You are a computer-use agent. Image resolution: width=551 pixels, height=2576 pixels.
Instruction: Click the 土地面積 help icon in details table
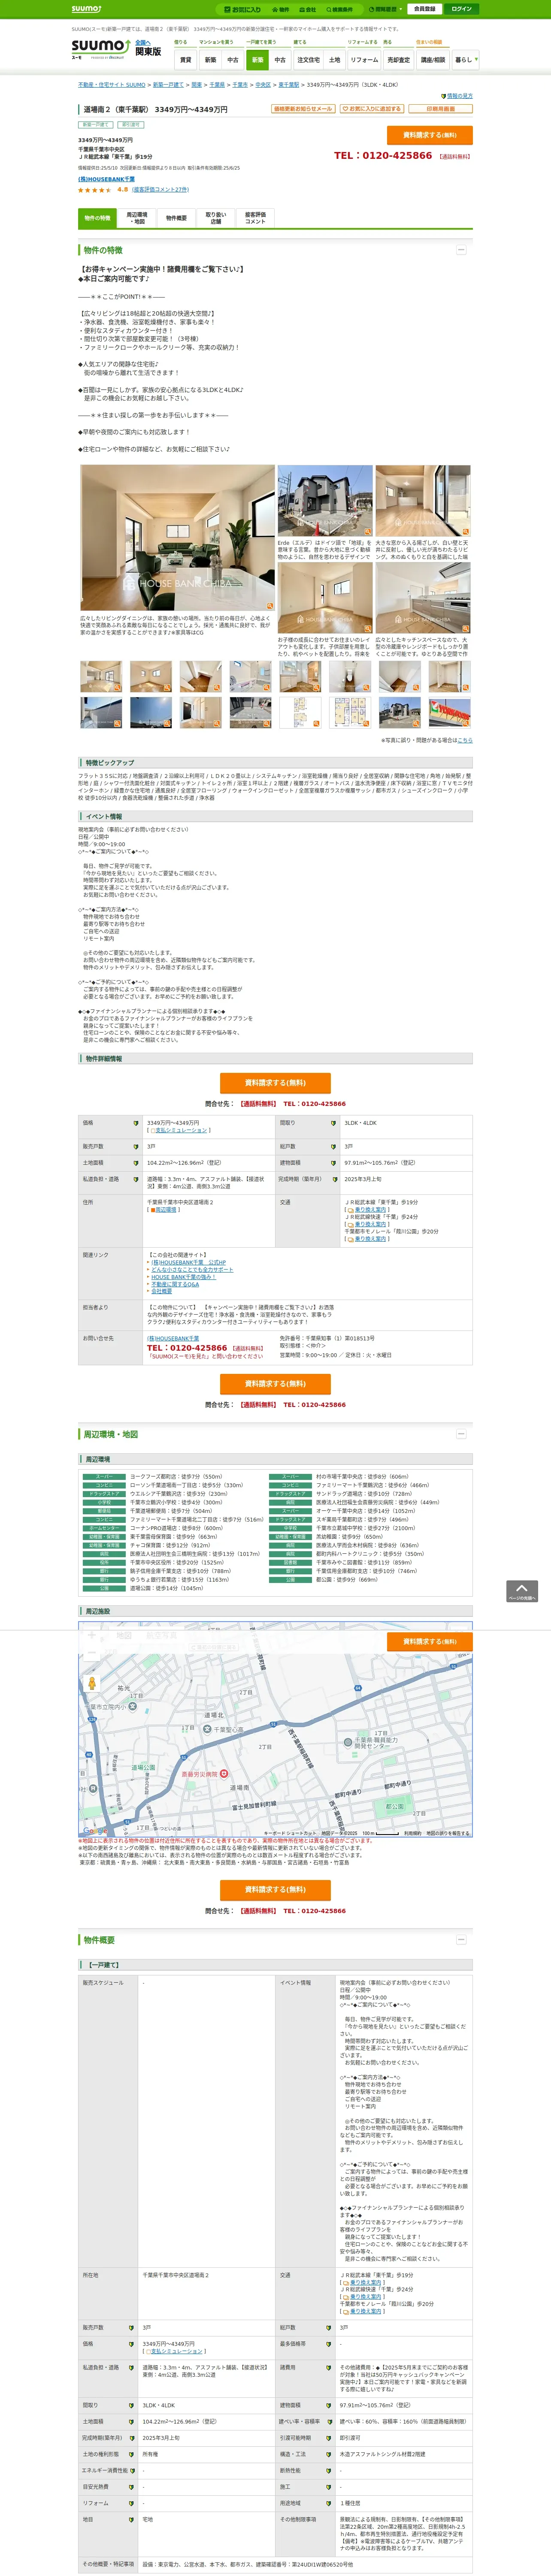point(136,1163)
